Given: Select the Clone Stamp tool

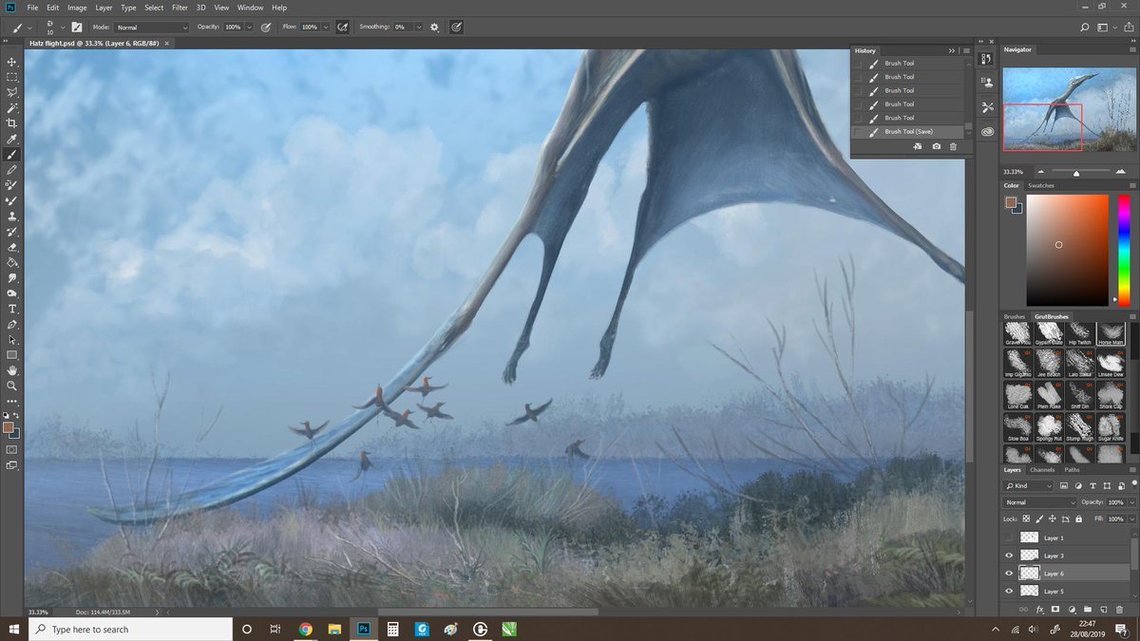Looking at the screenshot, I should coord(12,216).
